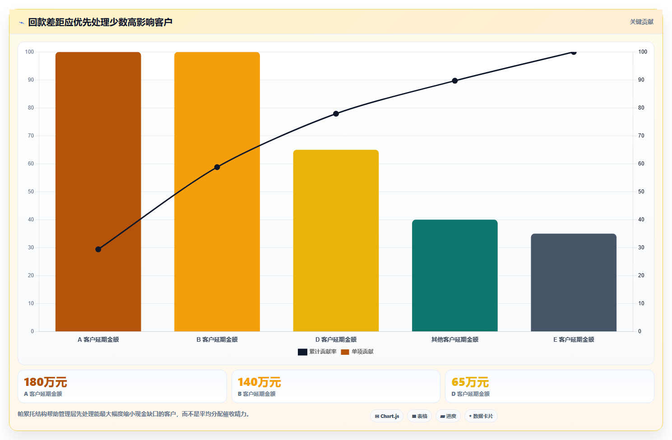Click the 180万元 card value
This screenshot has width=672, height=440.
(x=46, y=382)
